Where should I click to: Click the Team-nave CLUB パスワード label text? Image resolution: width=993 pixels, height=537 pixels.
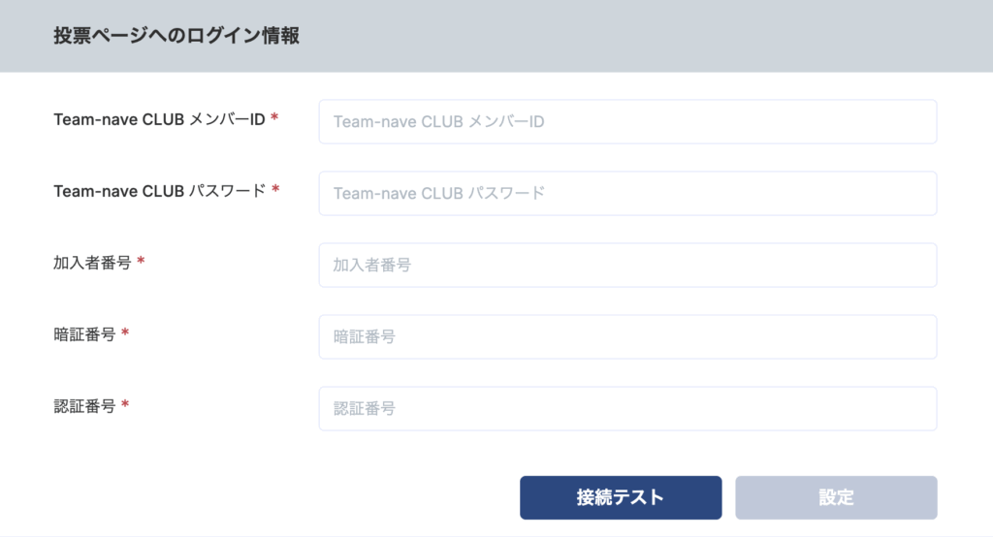point(160,191)
